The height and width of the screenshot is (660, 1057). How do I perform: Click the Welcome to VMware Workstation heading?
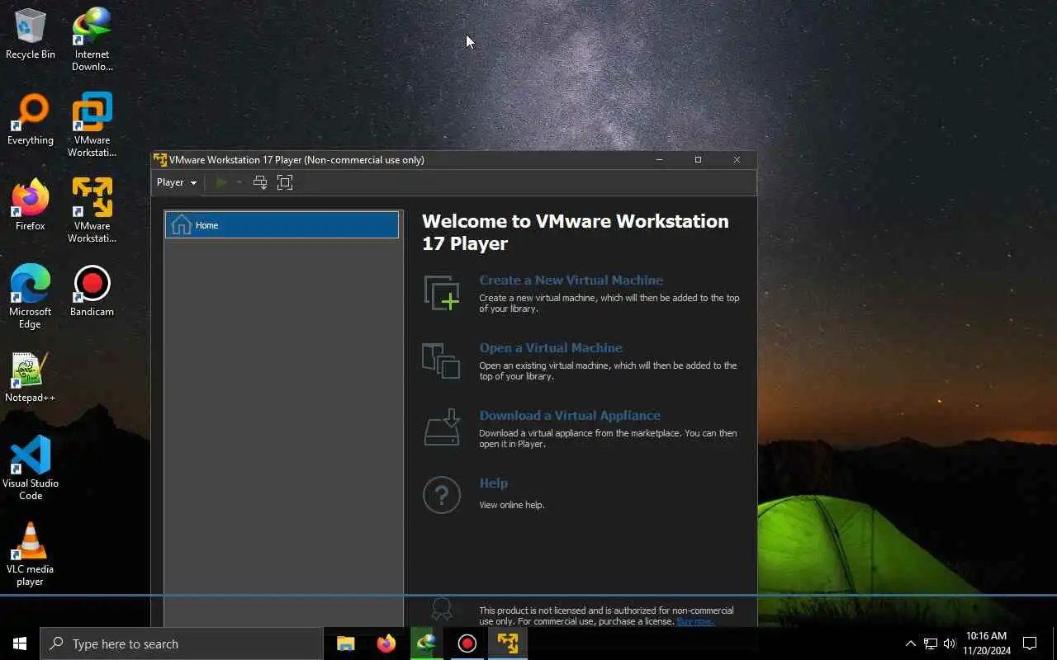[576, 232]
